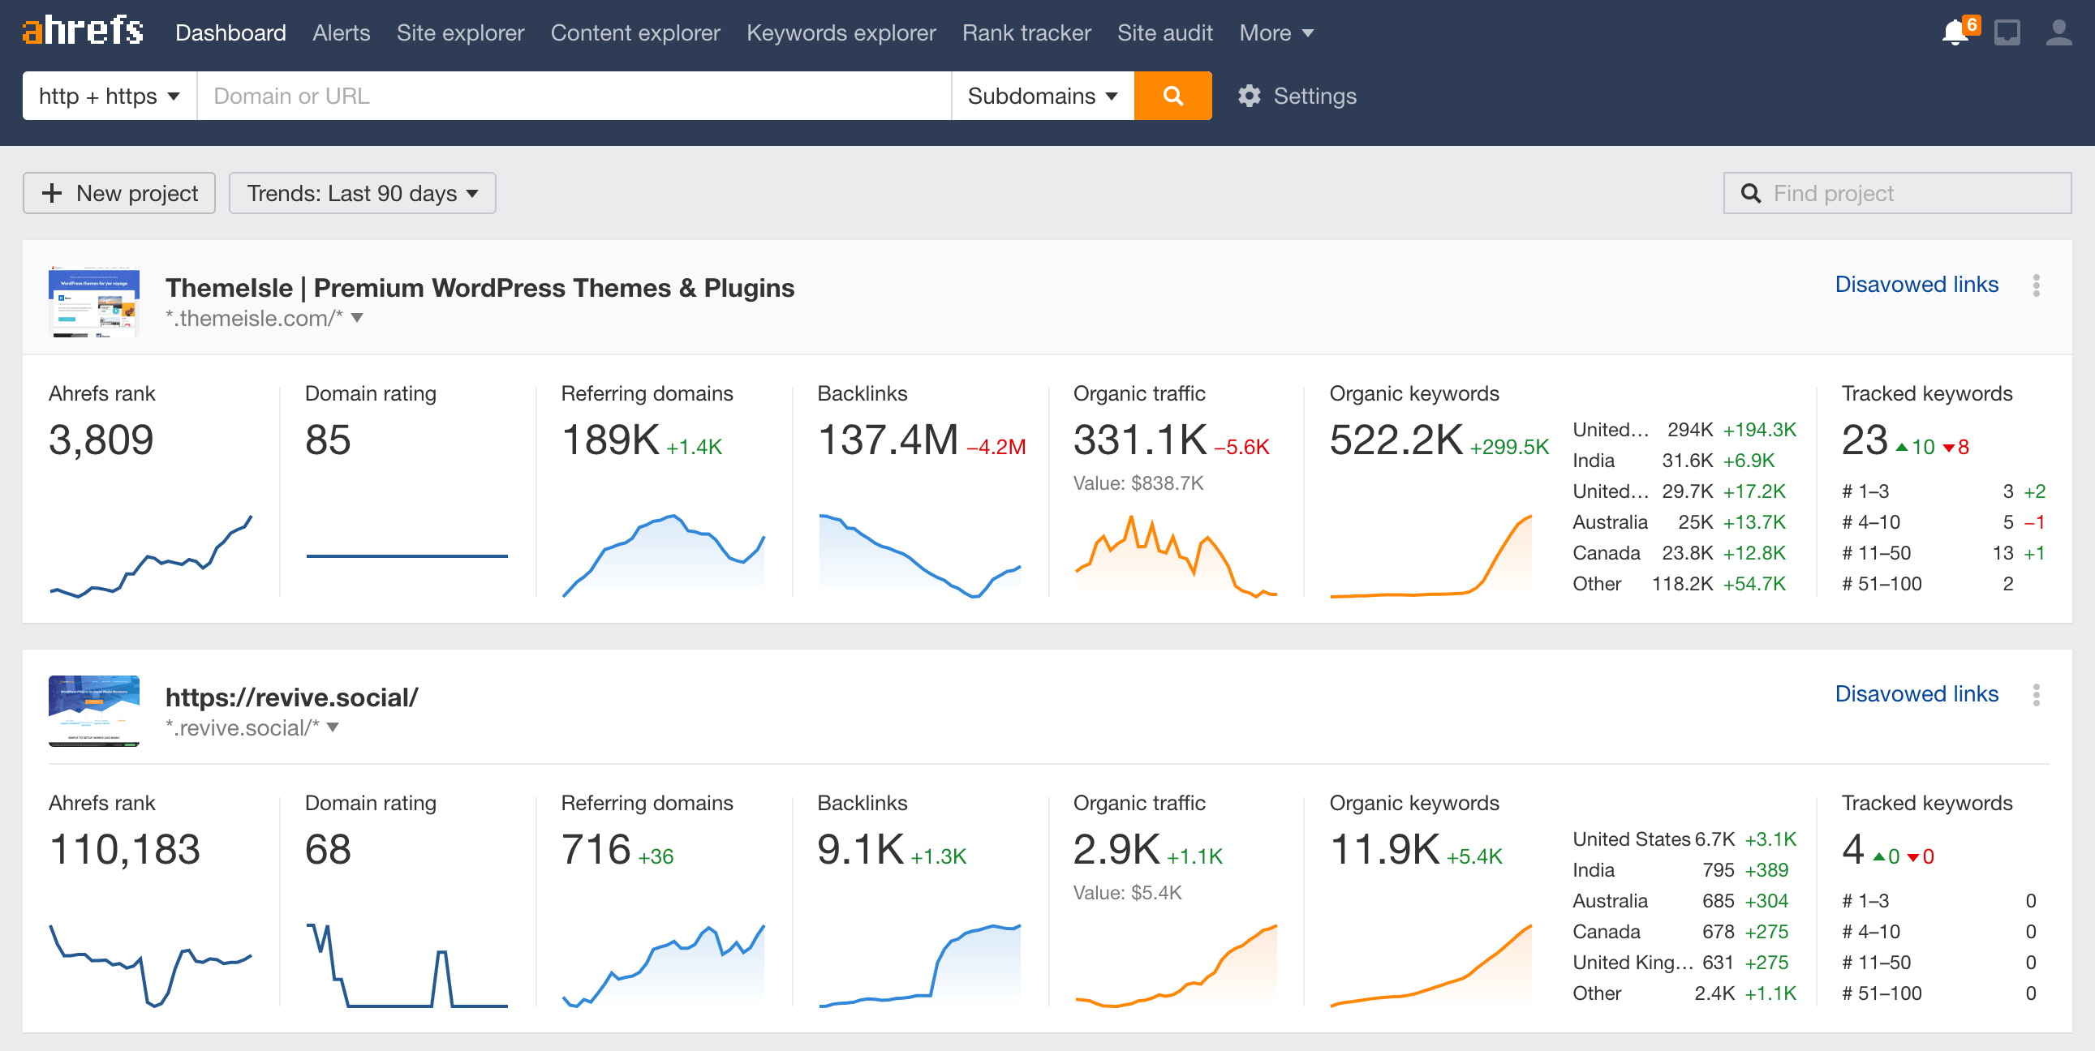
Task: Open revive.social project options kebab menu
Action: [x=2037, y=695]
